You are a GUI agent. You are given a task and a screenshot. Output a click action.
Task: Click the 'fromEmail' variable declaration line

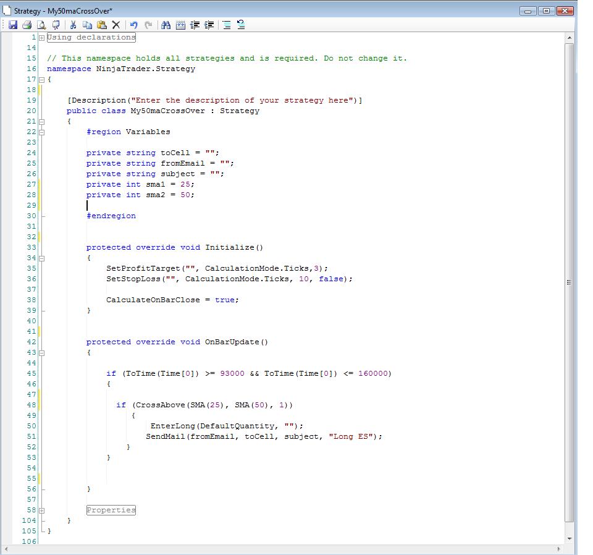click(x=160, y=163)
